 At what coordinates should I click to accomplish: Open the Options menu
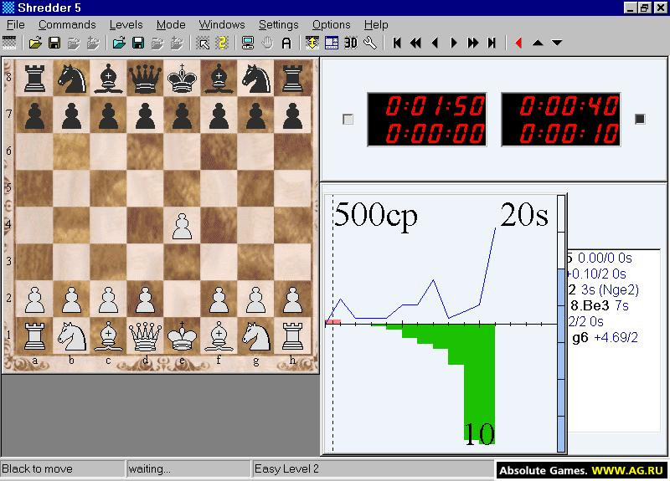point(331,25)
